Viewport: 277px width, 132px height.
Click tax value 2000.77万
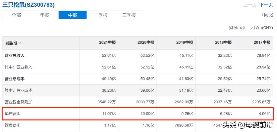pos(145,102)
